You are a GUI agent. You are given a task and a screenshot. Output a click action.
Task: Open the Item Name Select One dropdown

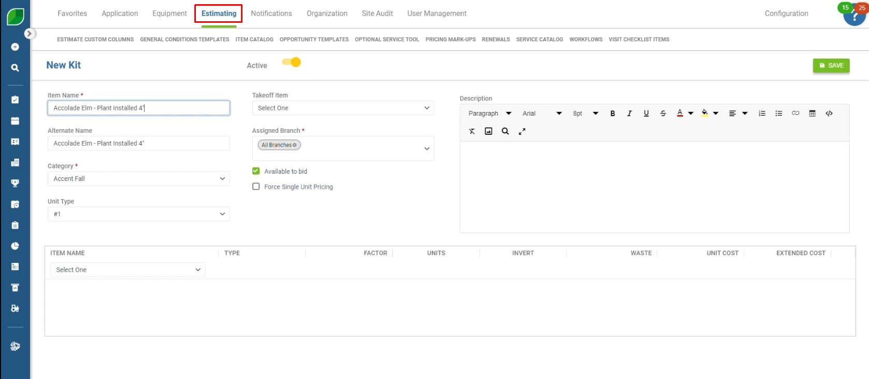coord(127,270)
